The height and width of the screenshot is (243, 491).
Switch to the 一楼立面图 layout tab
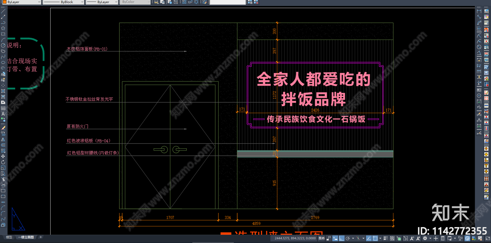coord(26,237)
